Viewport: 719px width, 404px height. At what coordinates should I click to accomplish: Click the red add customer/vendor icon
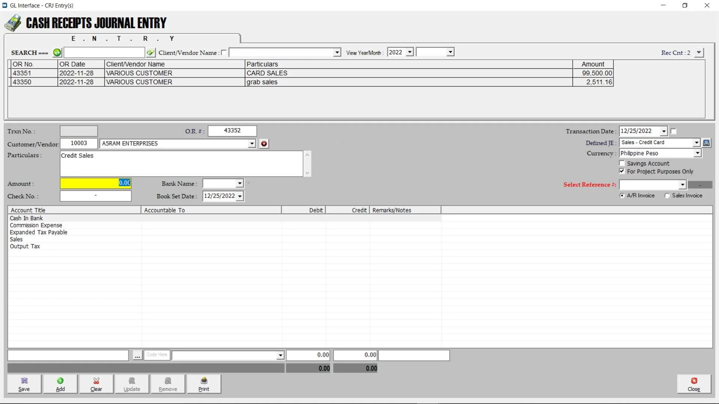[264, 144]
